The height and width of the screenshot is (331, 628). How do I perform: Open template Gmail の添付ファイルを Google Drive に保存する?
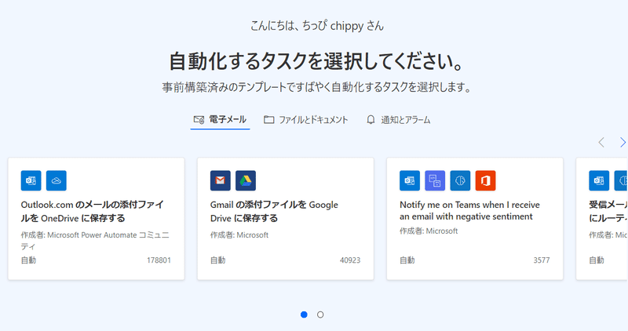(x=286, y=219)
